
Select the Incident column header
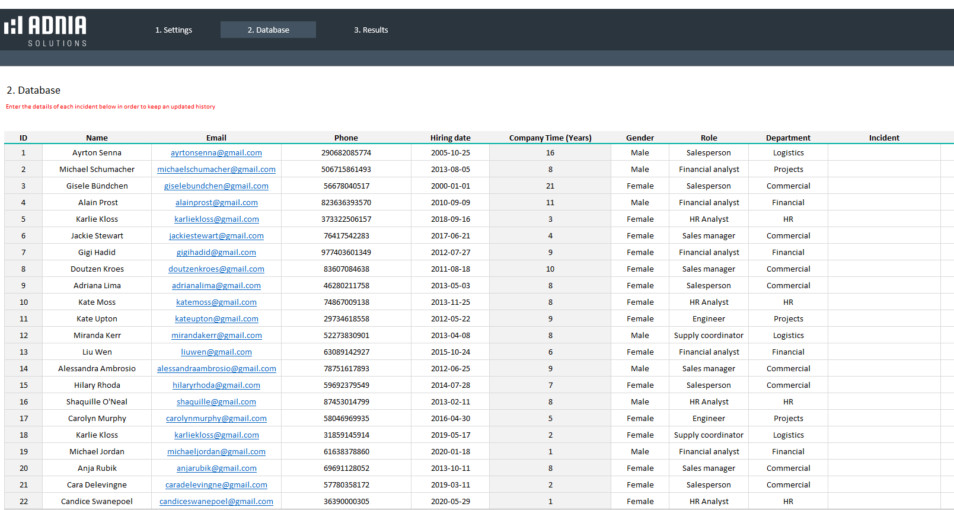pyautogui.click(x=883, y=138)
